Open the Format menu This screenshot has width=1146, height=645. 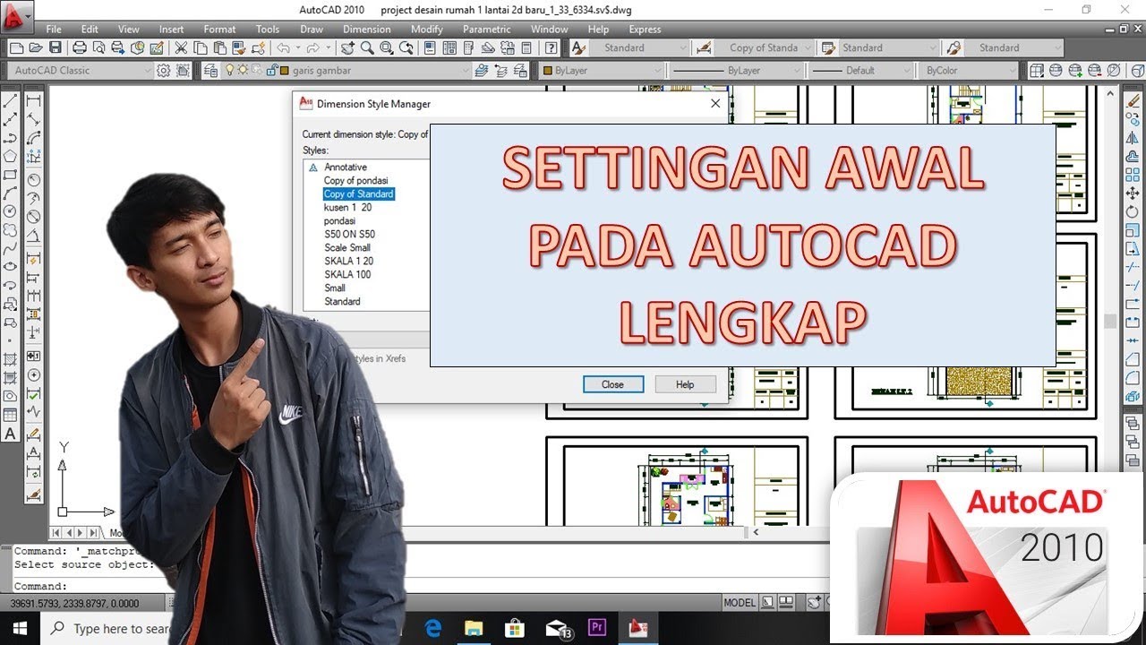pyautogui.click(x=219, y=29)
